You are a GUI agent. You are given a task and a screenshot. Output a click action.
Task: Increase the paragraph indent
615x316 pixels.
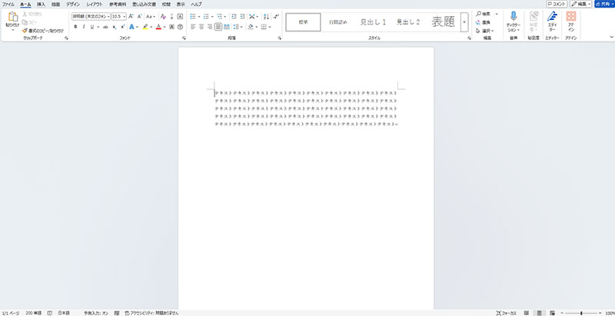242,16
